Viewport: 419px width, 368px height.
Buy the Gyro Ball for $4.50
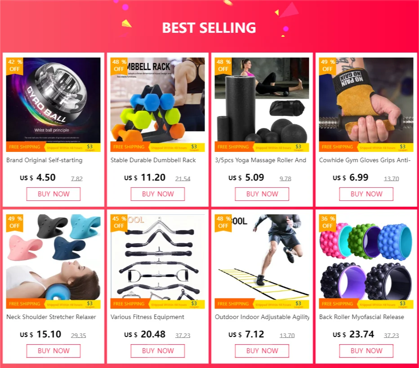53,194
